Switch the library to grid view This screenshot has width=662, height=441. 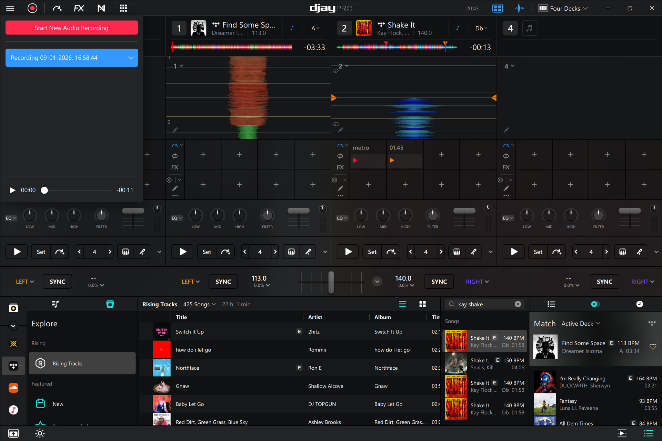tap(422, 304)
